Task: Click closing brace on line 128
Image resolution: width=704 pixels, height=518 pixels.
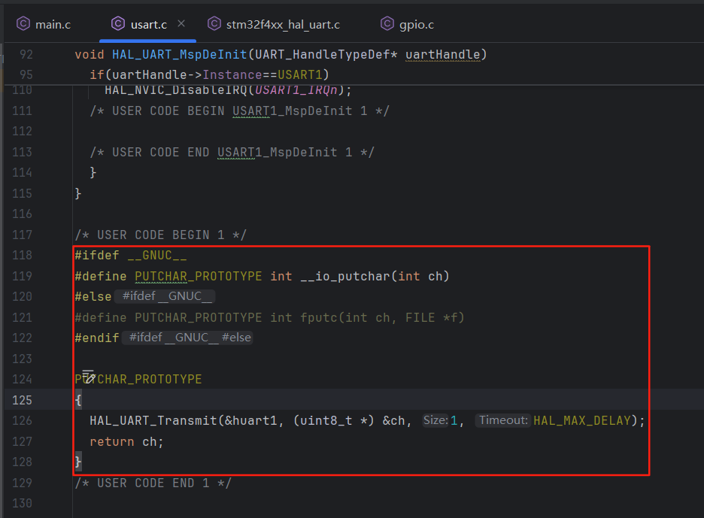Action: coord(78,462)
